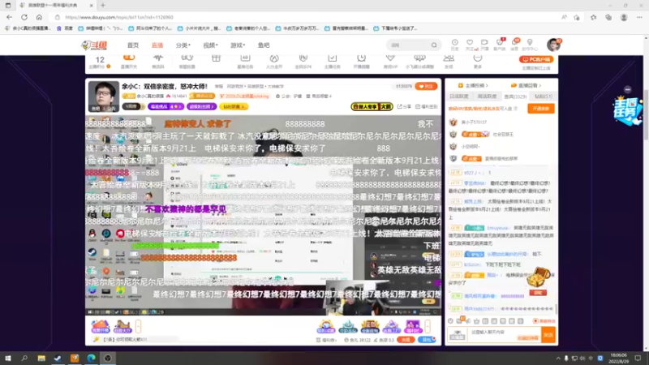Open 鱼吧 in the top navigation

264,45
